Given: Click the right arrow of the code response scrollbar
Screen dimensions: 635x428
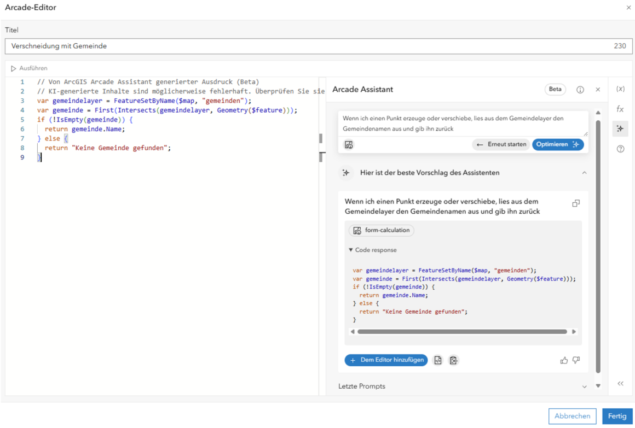Looking at the screenshot, I should (574, 332).
